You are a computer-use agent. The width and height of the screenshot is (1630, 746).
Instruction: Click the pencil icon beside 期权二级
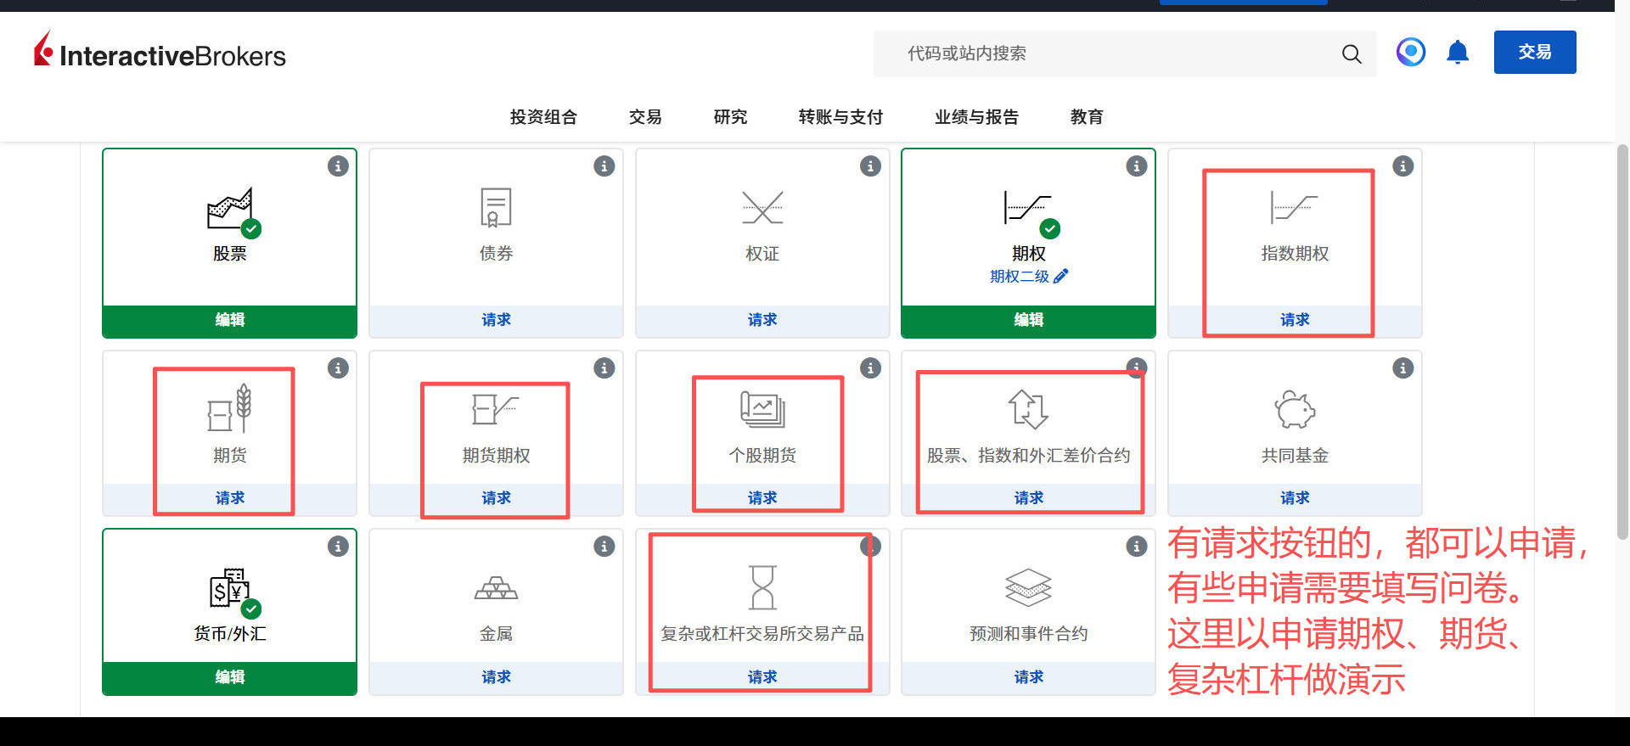(x=1061, y=276)
